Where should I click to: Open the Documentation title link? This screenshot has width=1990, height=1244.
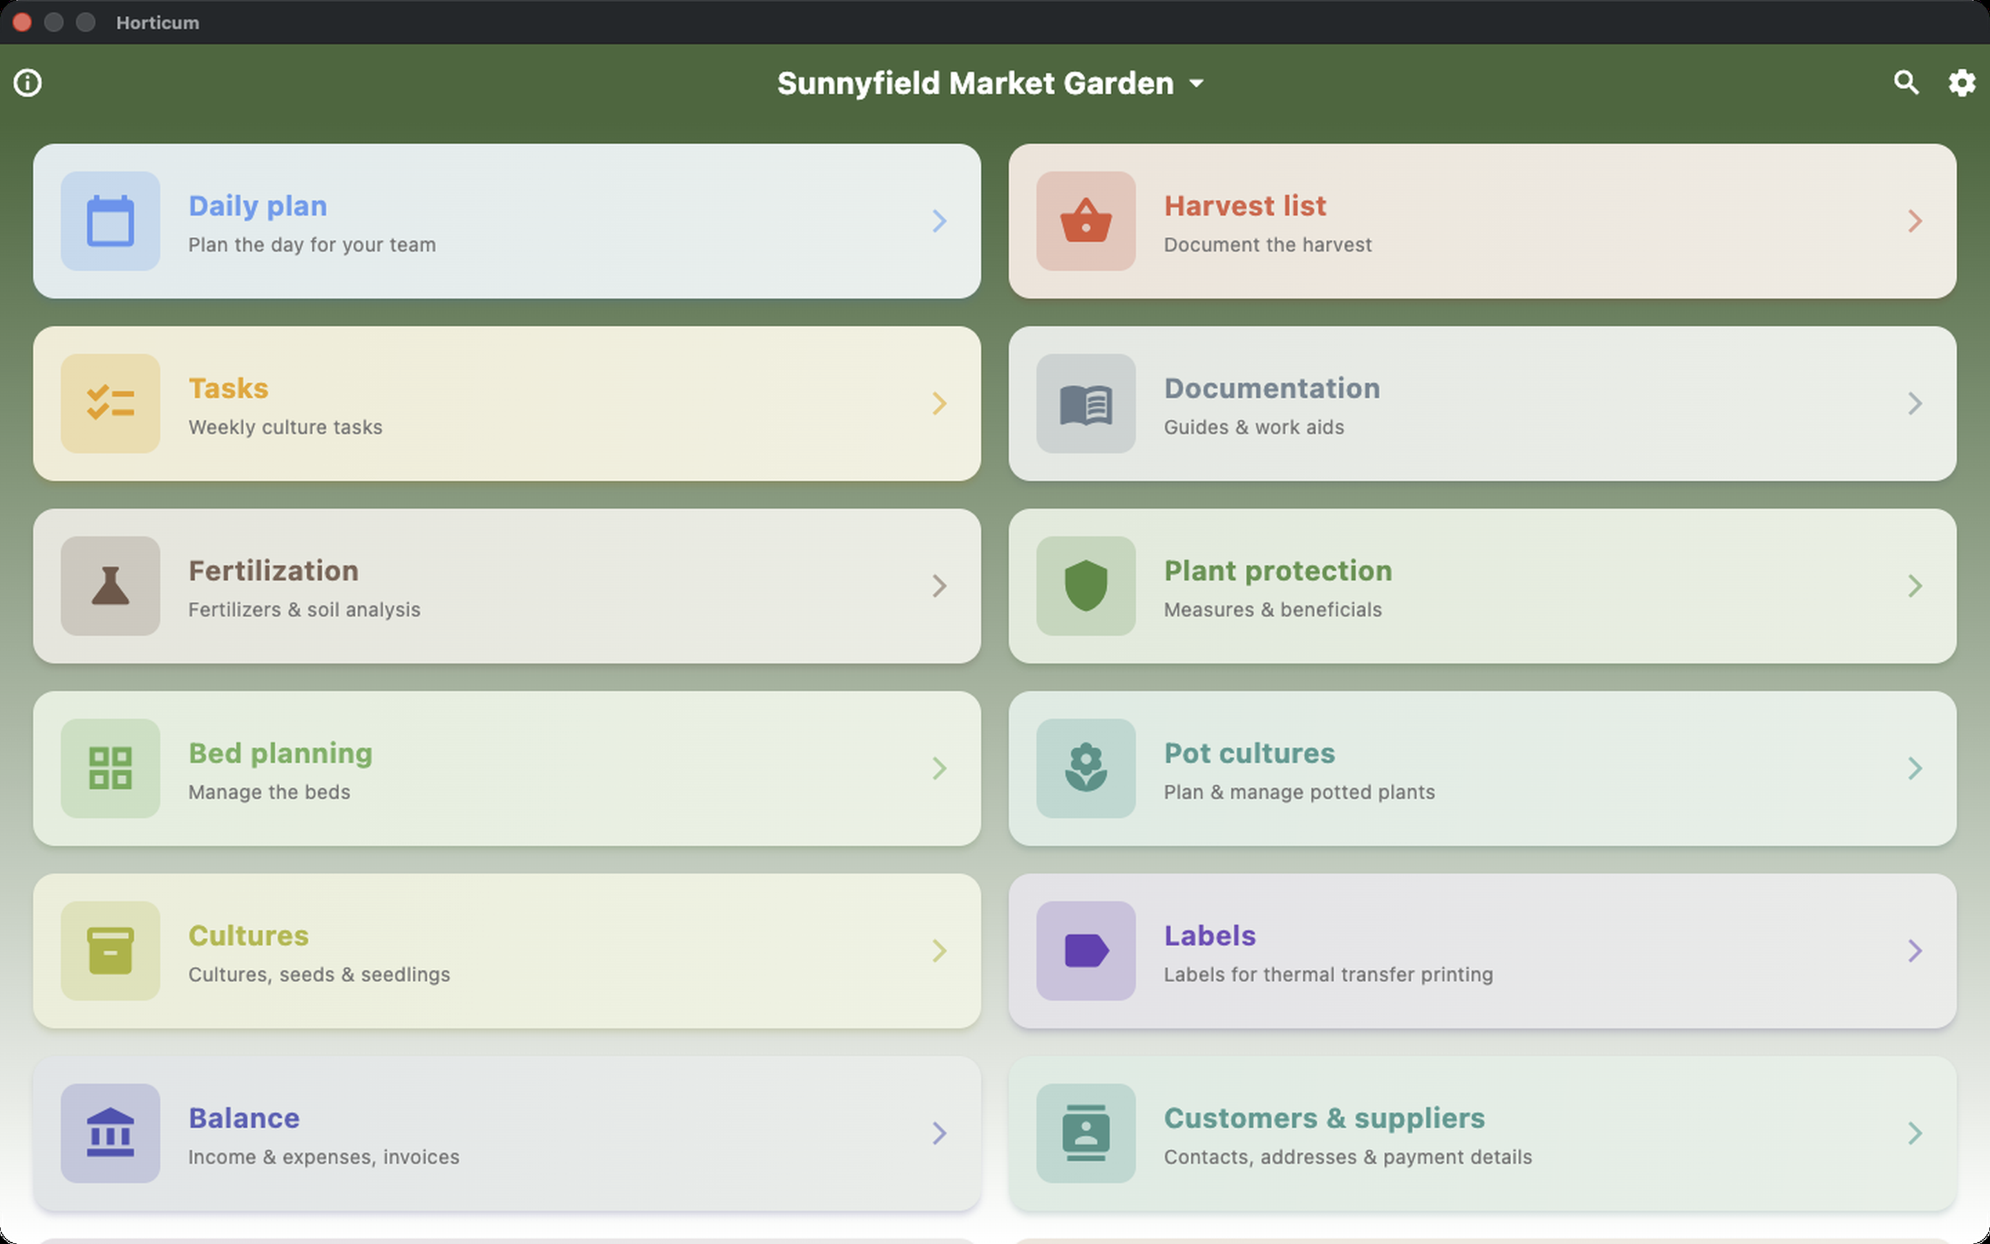coord(1272,388)
